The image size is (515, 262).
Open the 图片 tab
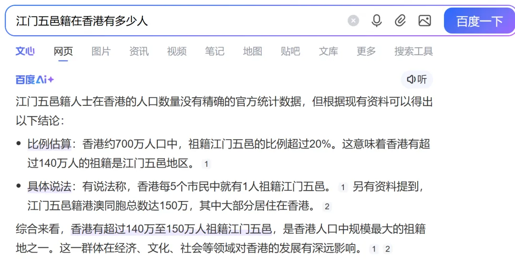point(101,51)
